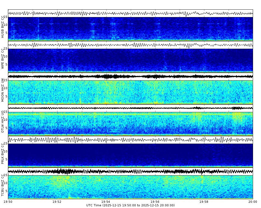
Task: Click the 19:54 time tick label
Action: point(105,201)
